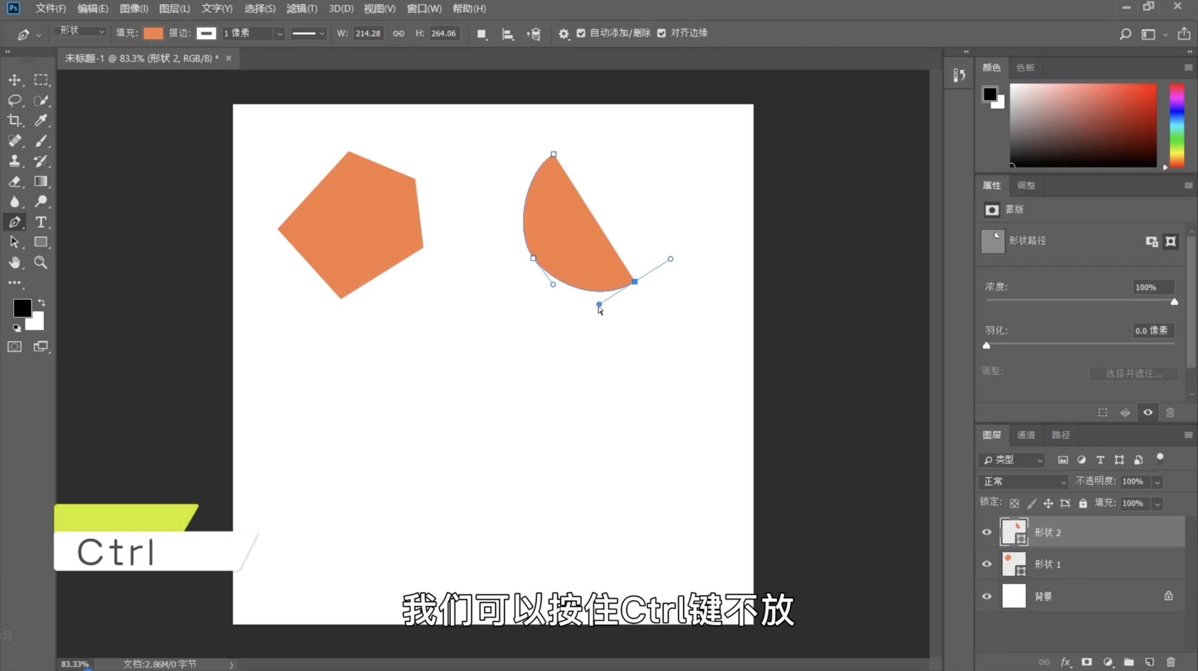The width and height of the screenshot is (1198, 671).
Task: Hide the 形状 1 layer
Action: click(987, 564)
